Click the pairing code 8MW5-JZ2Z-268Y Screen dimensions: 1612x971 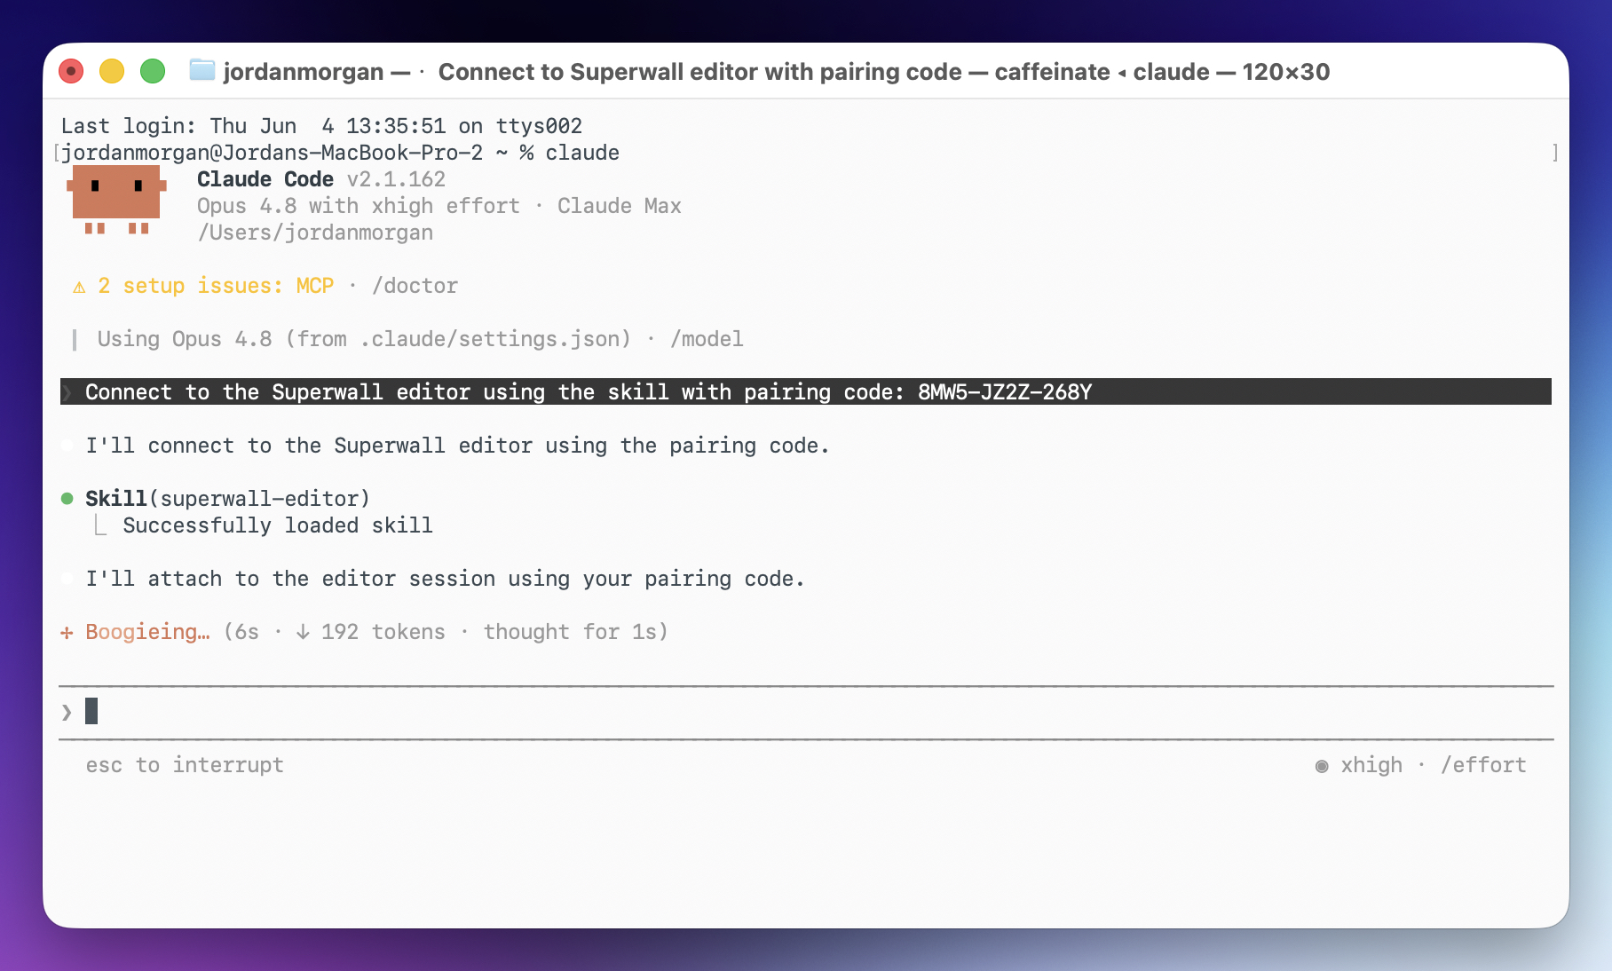pos(1005,392)
